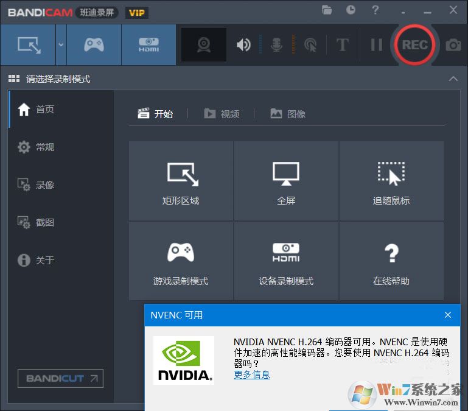
Task: Click the grid icon beside 请选择录制模式
Action: 14,79
